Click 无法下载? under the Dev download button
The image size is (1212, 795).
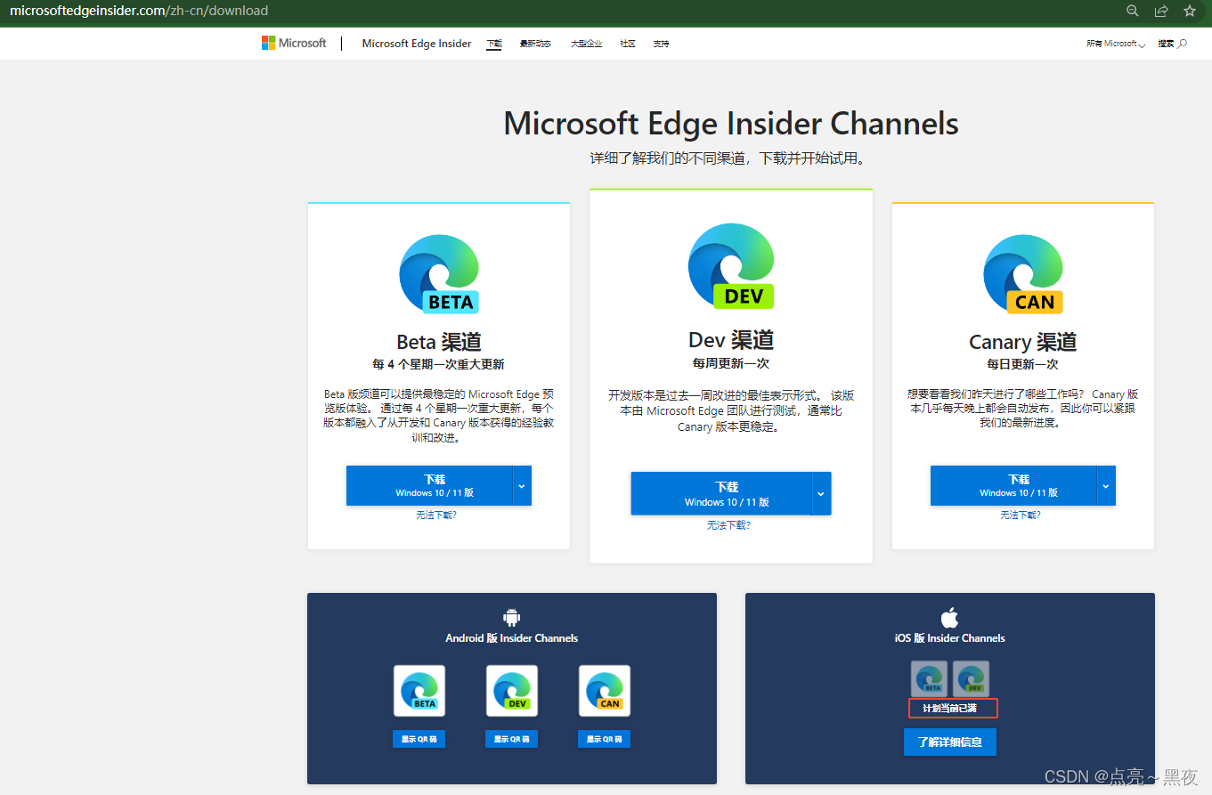tap(728, 525)
